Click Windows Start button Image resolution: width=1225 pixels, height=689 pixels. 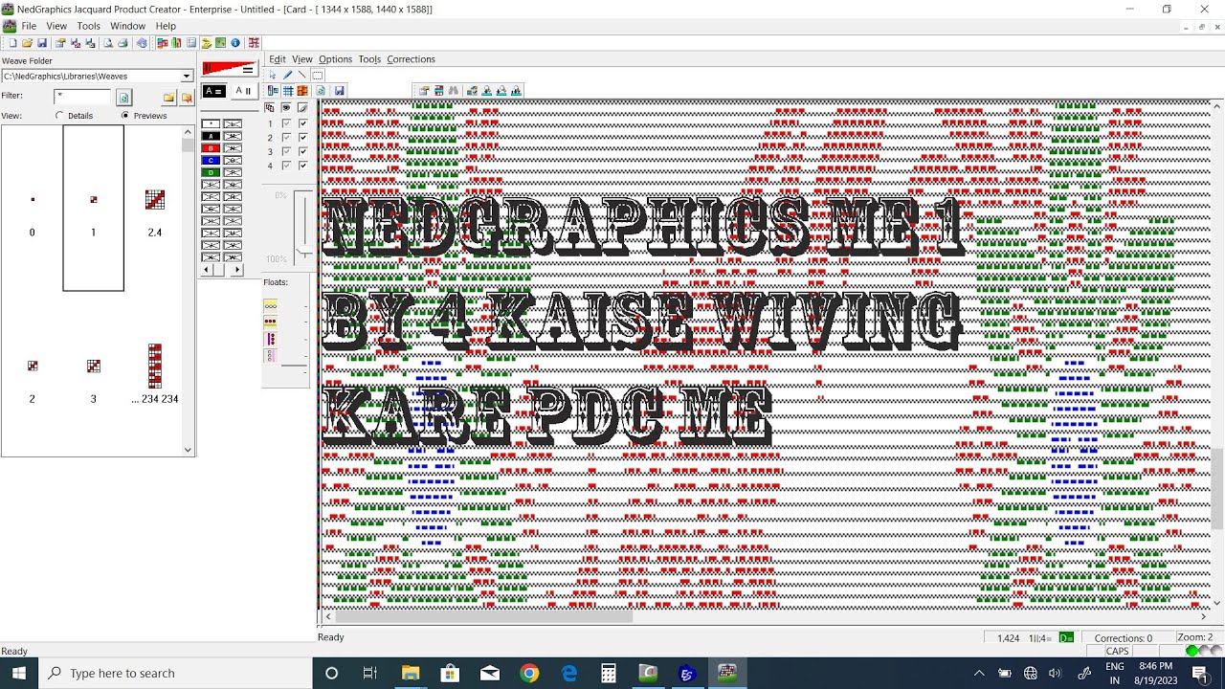[18, 673]
